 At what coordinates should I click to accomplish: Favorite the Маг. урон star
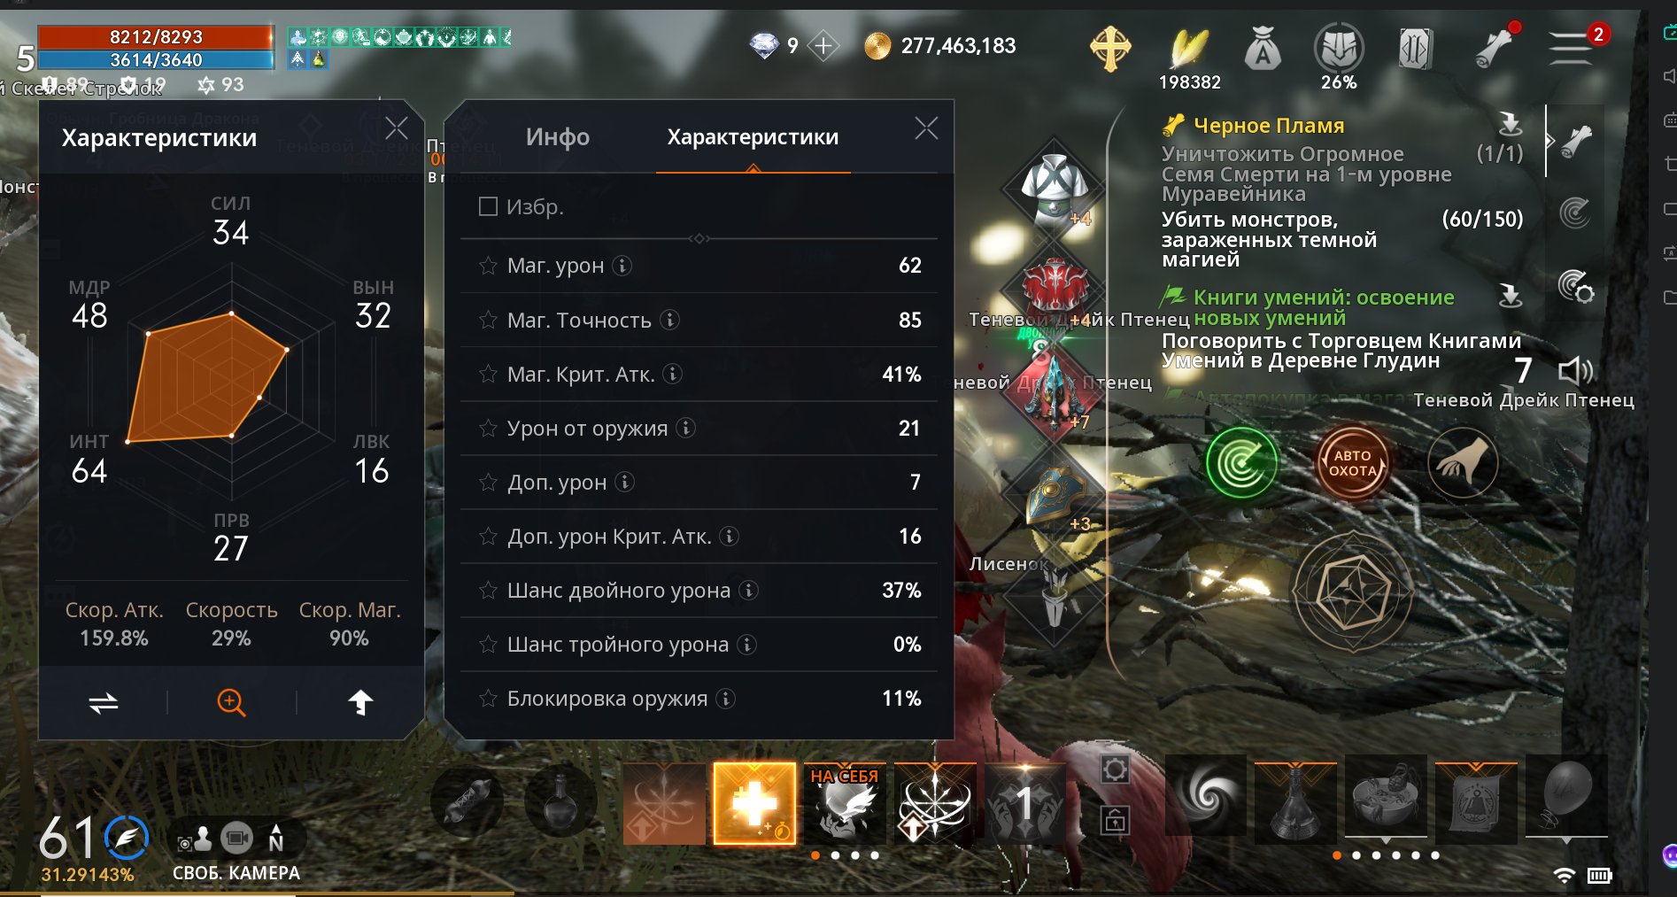488,266
